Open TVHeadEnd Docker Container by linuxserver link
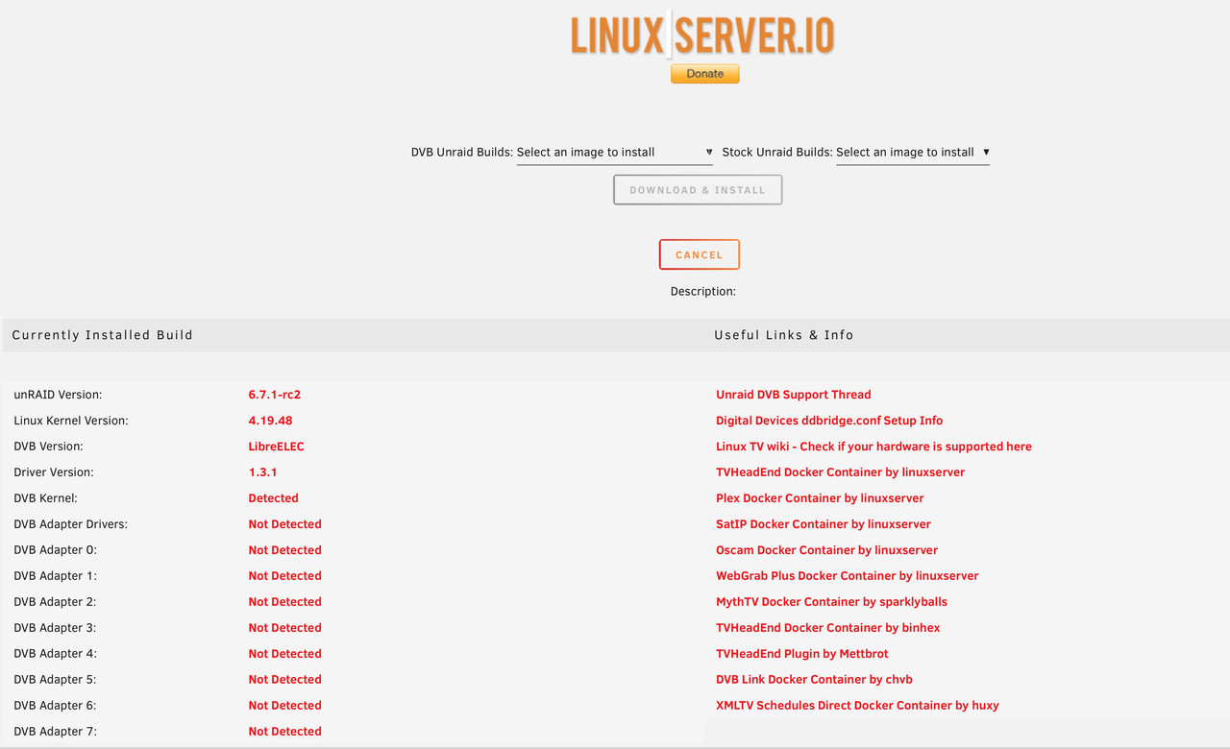 [840, 472]
